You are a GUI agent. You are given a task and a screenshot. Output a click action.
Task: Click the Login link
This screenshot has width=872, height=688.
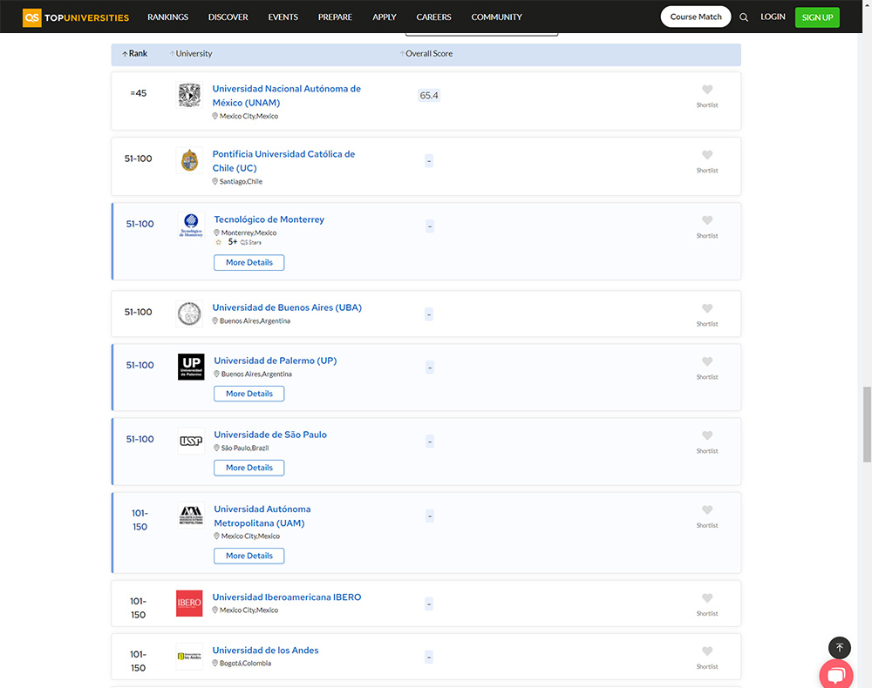tap(773, 17)
